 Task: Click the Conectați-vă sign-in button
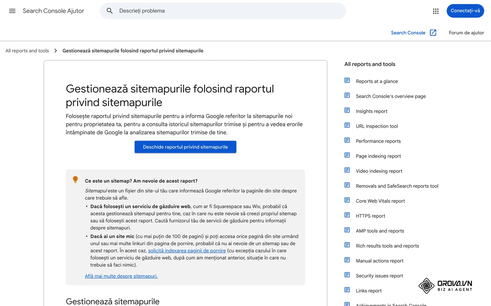pyautogui.click(x=465, y=11)
